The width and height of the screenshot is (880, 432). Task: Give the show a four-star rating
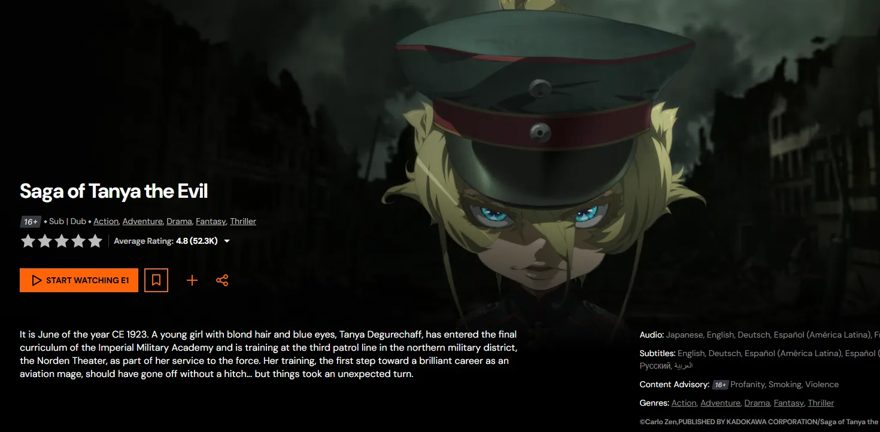[x=78, y=241]
